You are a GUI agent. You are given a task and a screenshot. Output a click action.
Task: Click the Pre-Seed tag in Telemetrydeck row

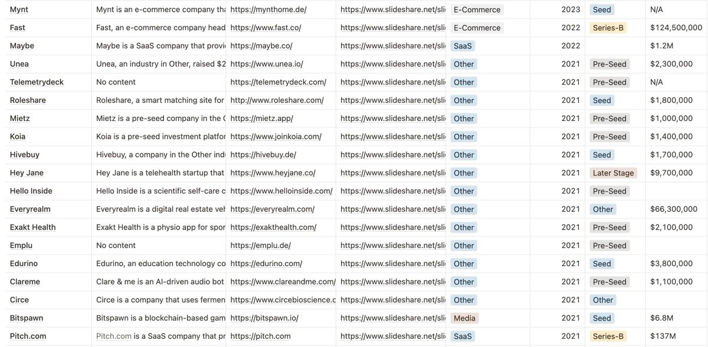(x=609, y=82)
